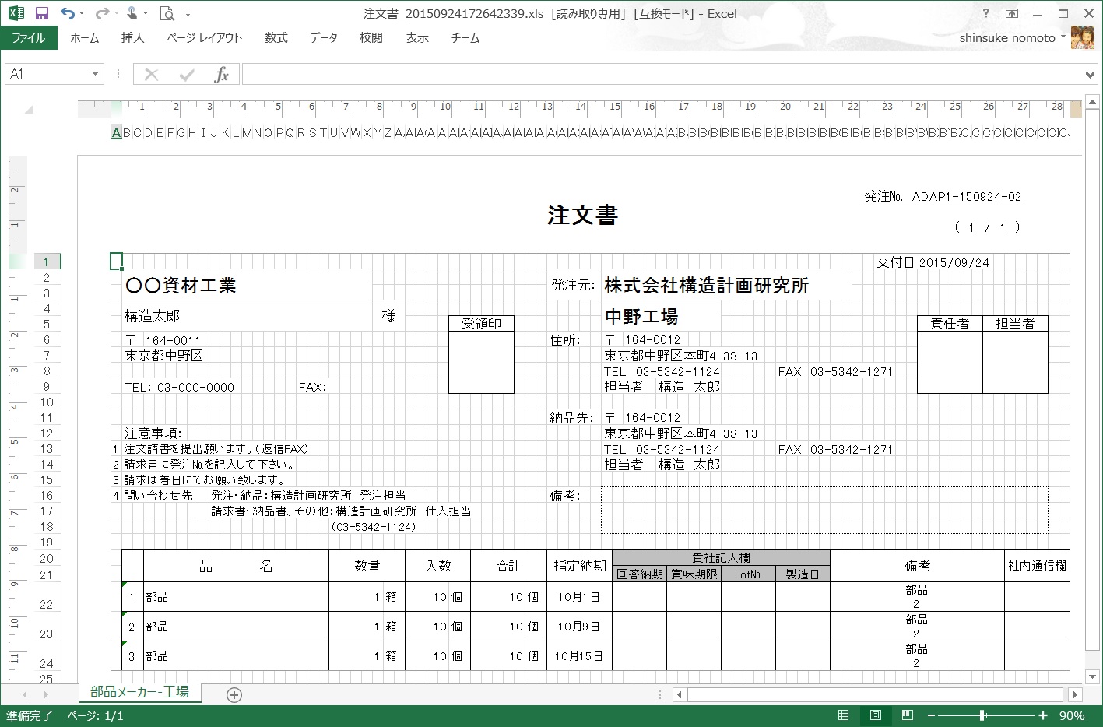
Task: Open the データ ribbon tab
Action: click(324, 37)
